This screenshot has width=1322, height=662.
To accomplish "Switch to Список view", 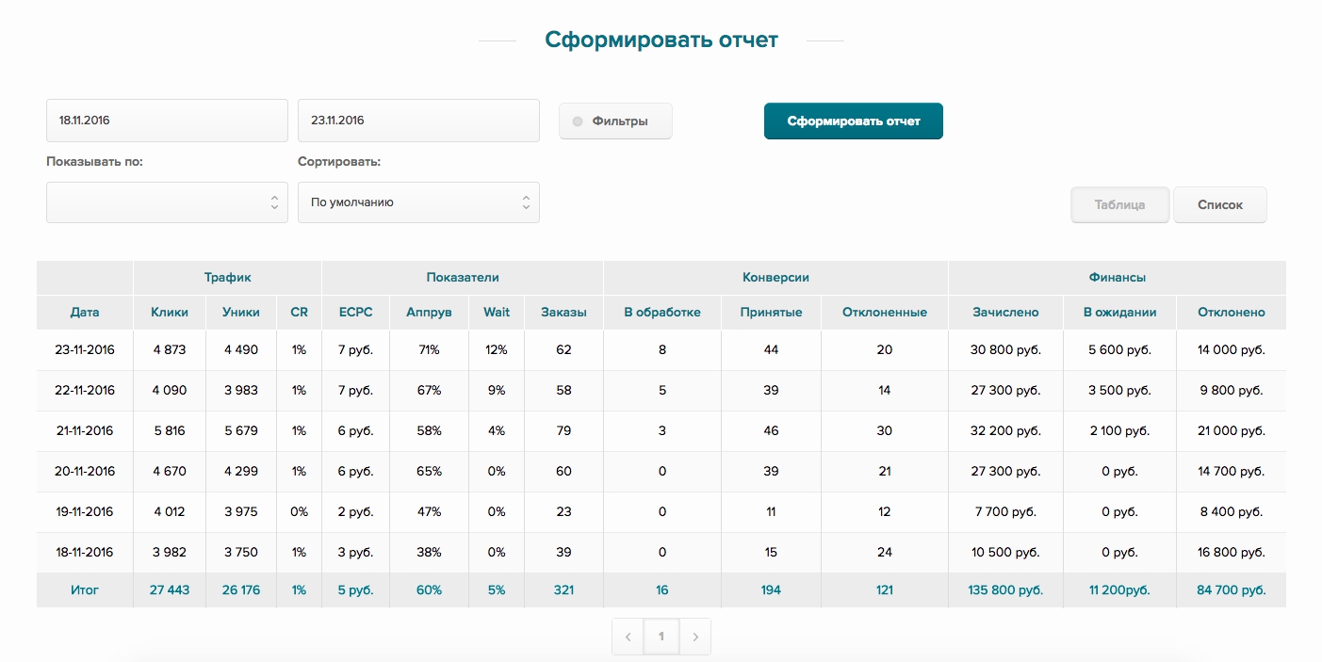I will (x=1219, y=204).
